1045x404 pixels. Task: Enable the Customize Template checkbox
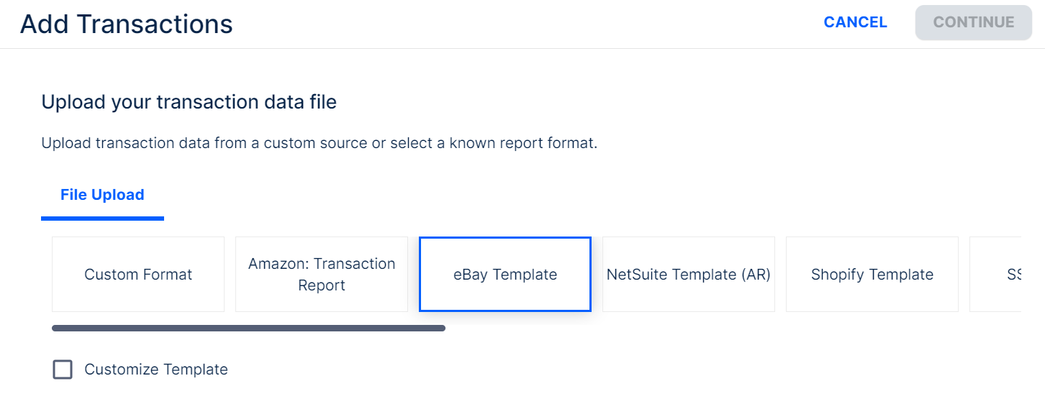click(63, 369)
